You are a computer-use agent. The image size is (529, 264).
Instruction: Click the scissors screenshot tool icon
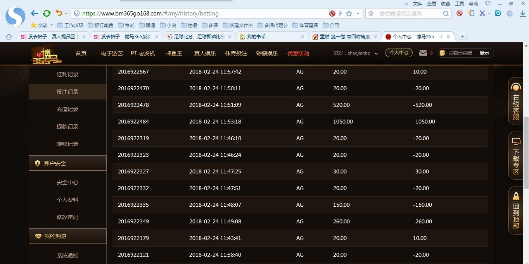[x=482, y=13]
